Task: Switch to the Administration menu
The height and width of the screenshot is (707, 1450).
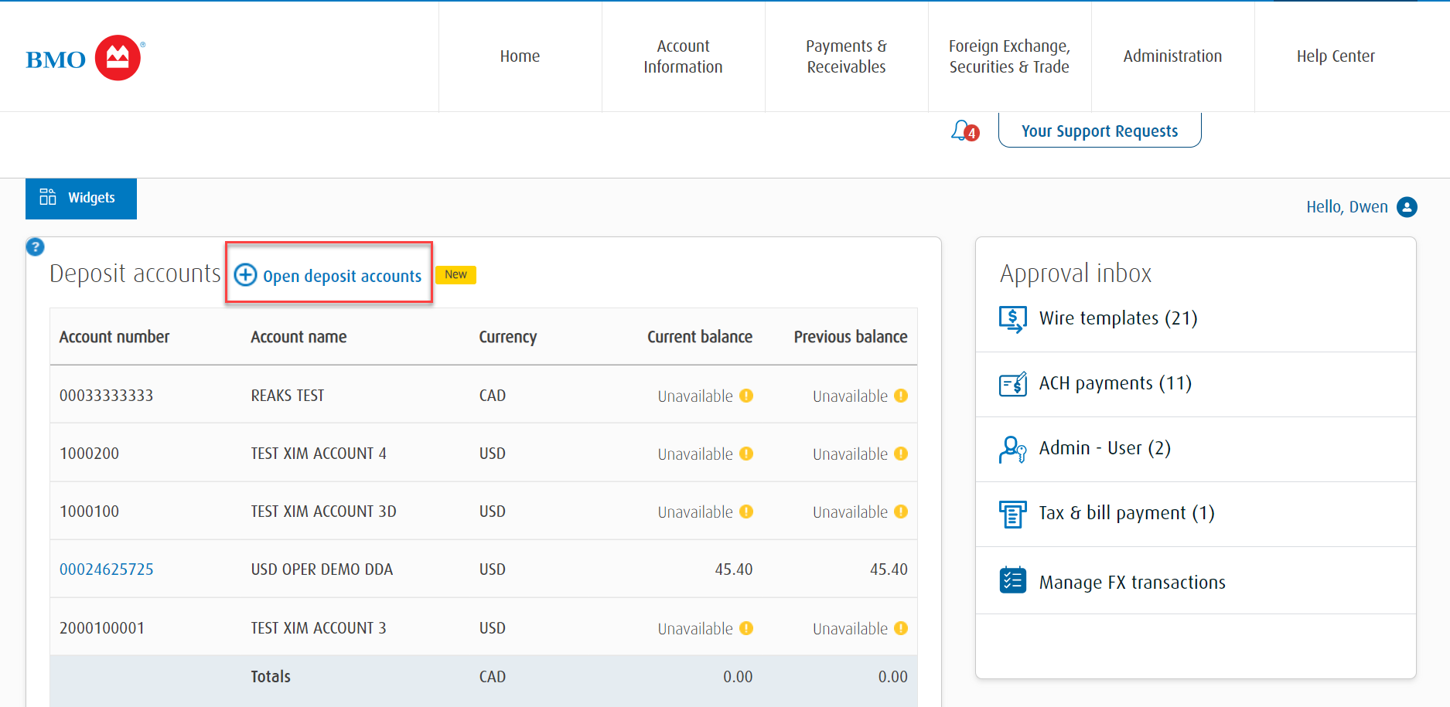Action: pyautogui.click(x=1172, y=56)
